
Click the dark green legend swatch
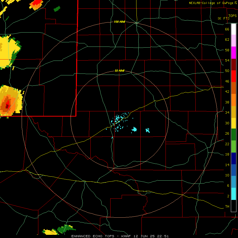pos(234,135)
